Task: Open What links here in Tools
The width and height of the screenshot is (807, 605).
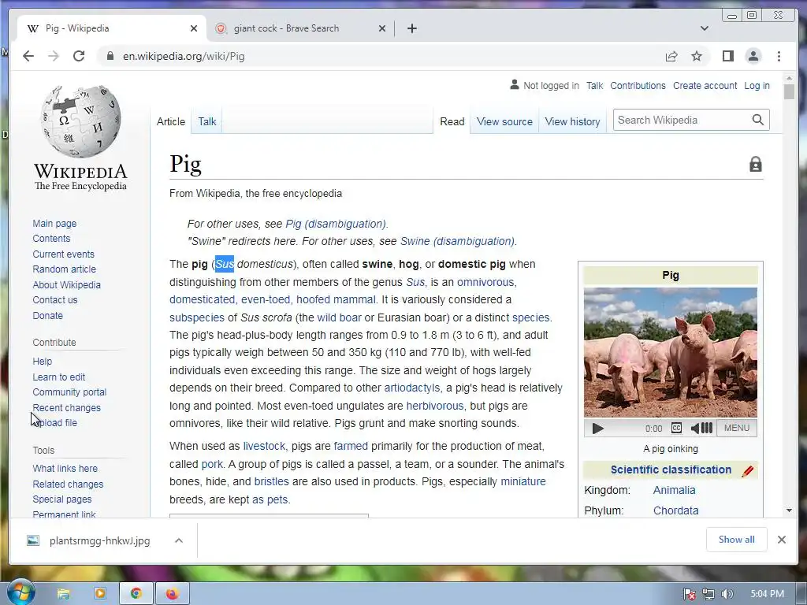Action: [x=65, y=468]
